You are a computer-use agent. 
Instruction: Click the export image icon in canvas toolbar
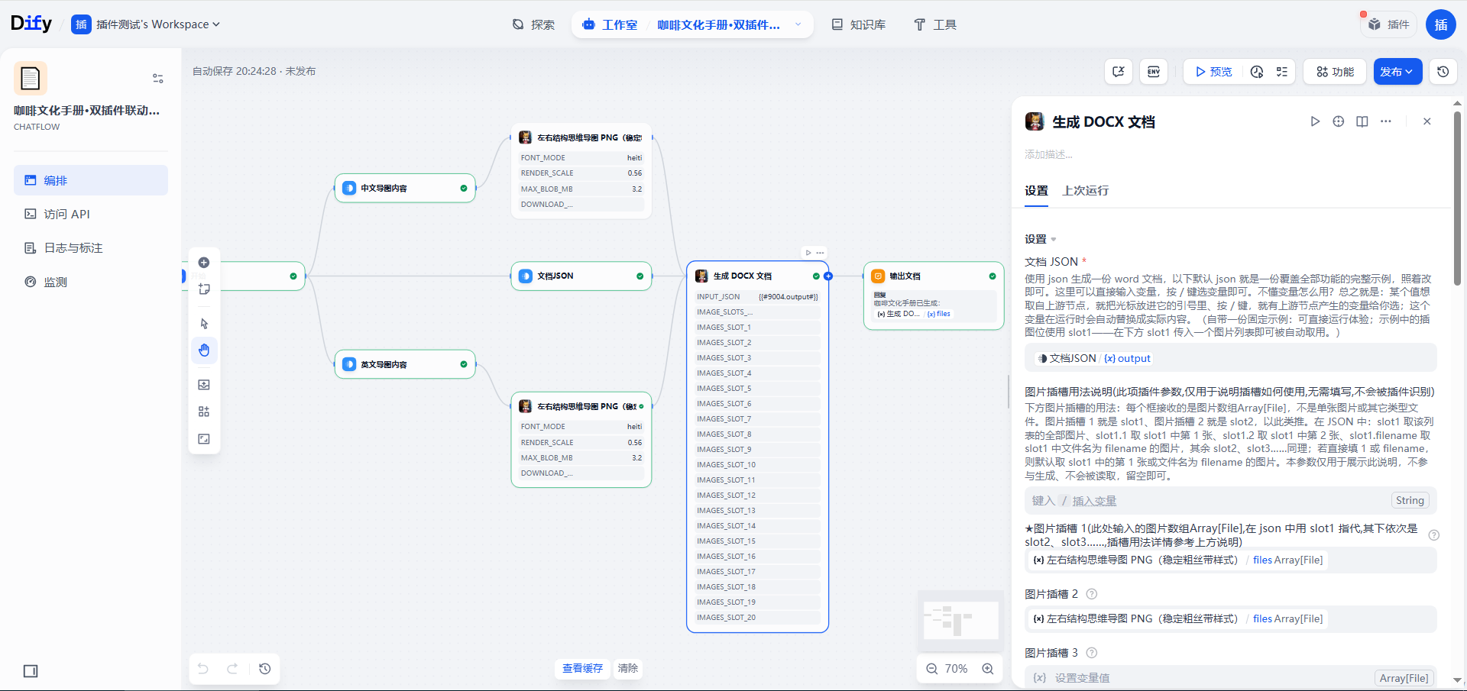point(204,385)
